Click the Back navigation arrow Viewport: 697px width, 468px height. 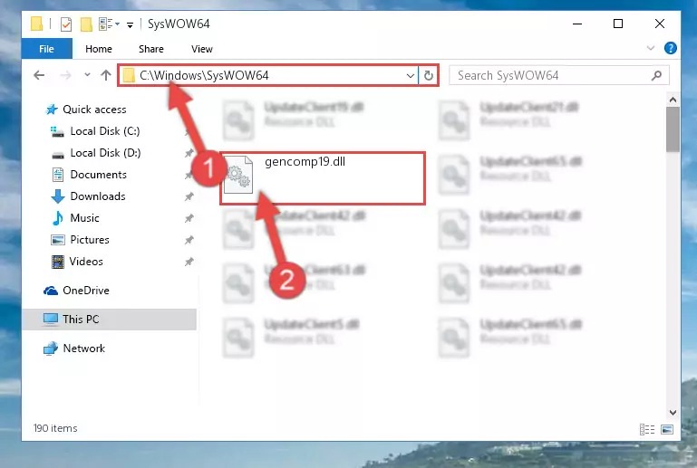pyautogui.click(x=39, y=75)
